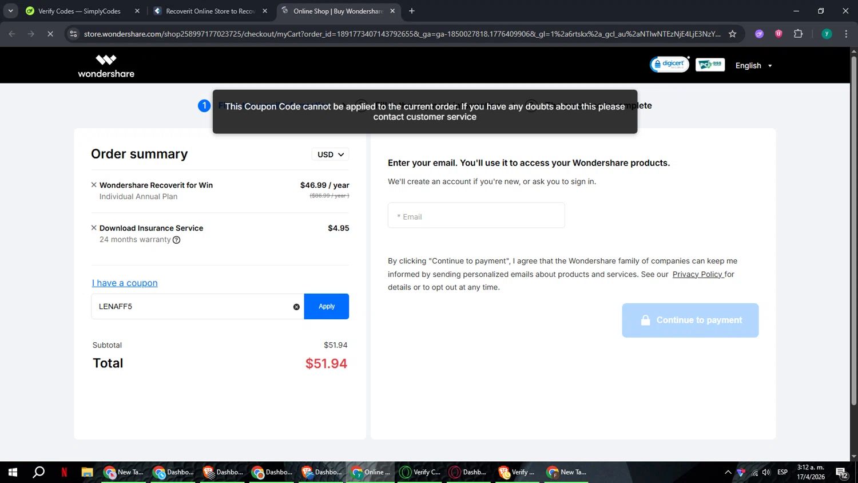Screen dimensions: 858x483
Task: Remove Wondershare Recoverit for Win item
Action: tap(94, 185)
